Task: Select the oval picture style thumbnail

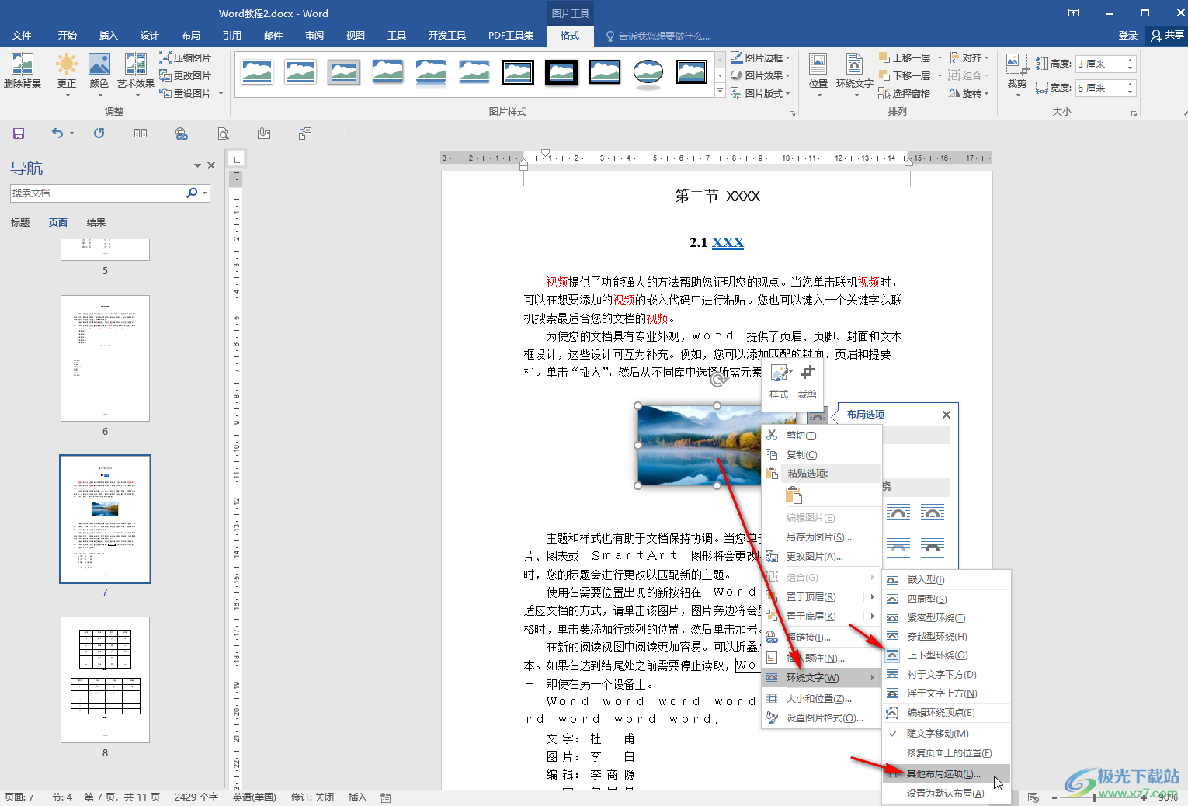Action: click(648, 72)
